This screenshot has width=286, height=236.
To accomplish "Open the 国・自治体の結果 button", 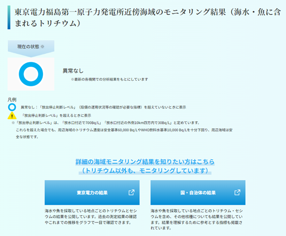I will pos(198,193).
